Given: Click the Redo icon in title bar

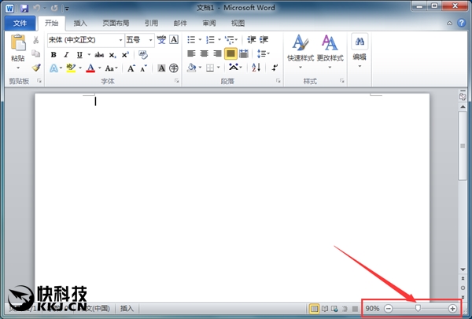Looking at the screenshot, I should (54, 8).
